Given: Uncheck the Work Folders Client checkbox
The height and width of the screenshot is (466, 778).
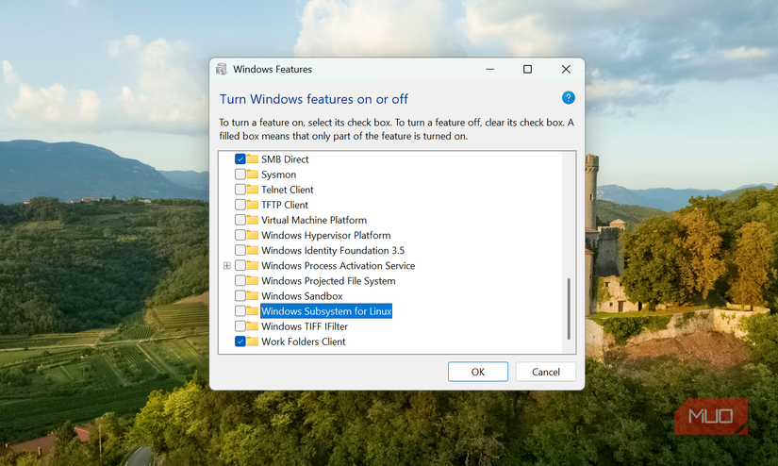Looking at the screenshot, I should coord(240,341).
